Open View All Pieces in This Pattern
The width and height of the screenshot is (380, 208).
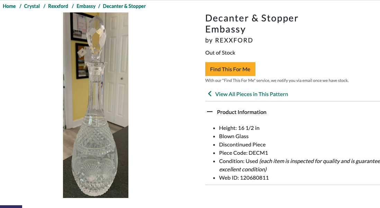[x=252, y=94]
